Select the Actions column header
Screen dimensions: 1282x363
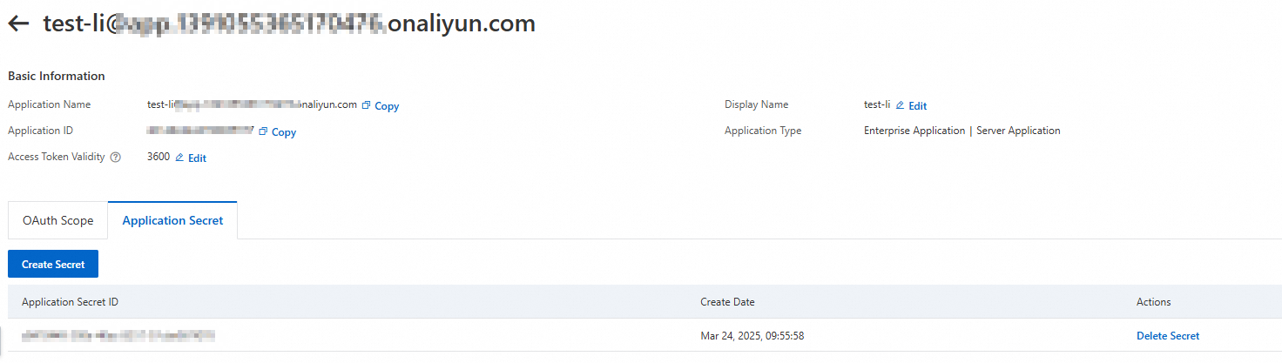click(x=1154, y=302)
